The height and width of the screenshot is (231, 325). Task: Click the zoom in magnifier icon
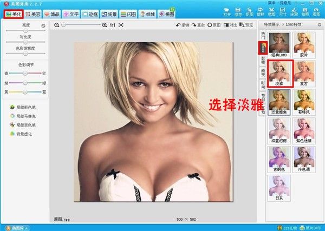(105, 25)
